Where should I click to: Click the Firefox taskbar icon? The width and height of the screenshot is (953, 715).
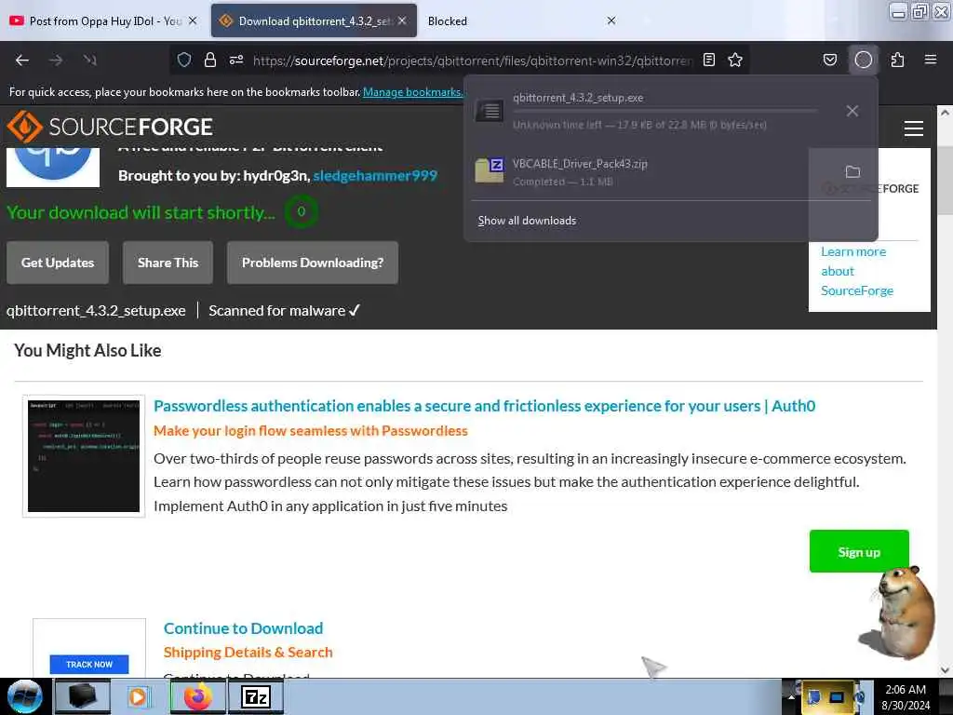coord(198,696)
